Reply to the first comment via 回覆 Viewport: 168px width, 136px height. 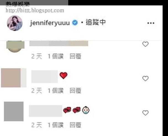[x=75, y=56]
